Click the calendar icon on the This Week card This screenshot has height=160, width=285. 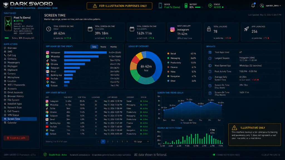[90, 29]
